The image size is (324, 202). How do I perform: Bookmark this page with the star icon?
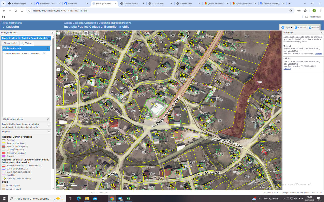coord(291,11)
